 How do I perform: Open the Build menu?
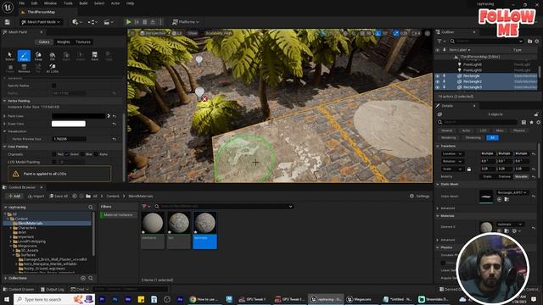(x=83, y=3)
